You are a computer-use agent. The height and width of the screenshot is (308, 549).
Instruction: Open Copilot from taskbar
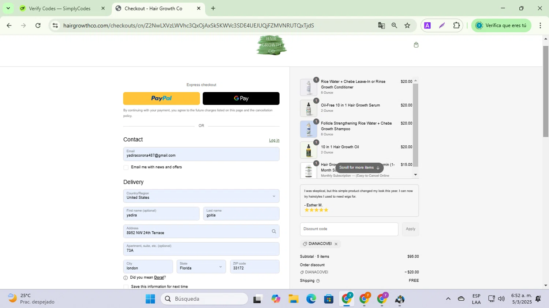click(276, 299)
